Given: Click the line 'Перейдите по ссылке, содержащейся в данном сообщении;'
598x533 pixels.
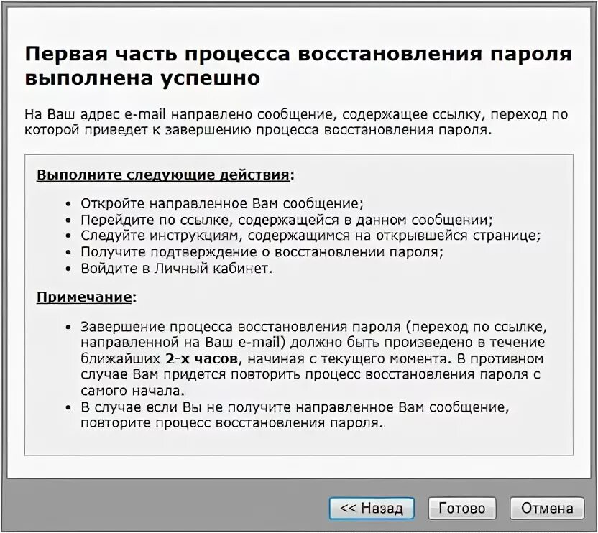Looking at the screenshot, I should pyautogui.click(x=287, y=220).
